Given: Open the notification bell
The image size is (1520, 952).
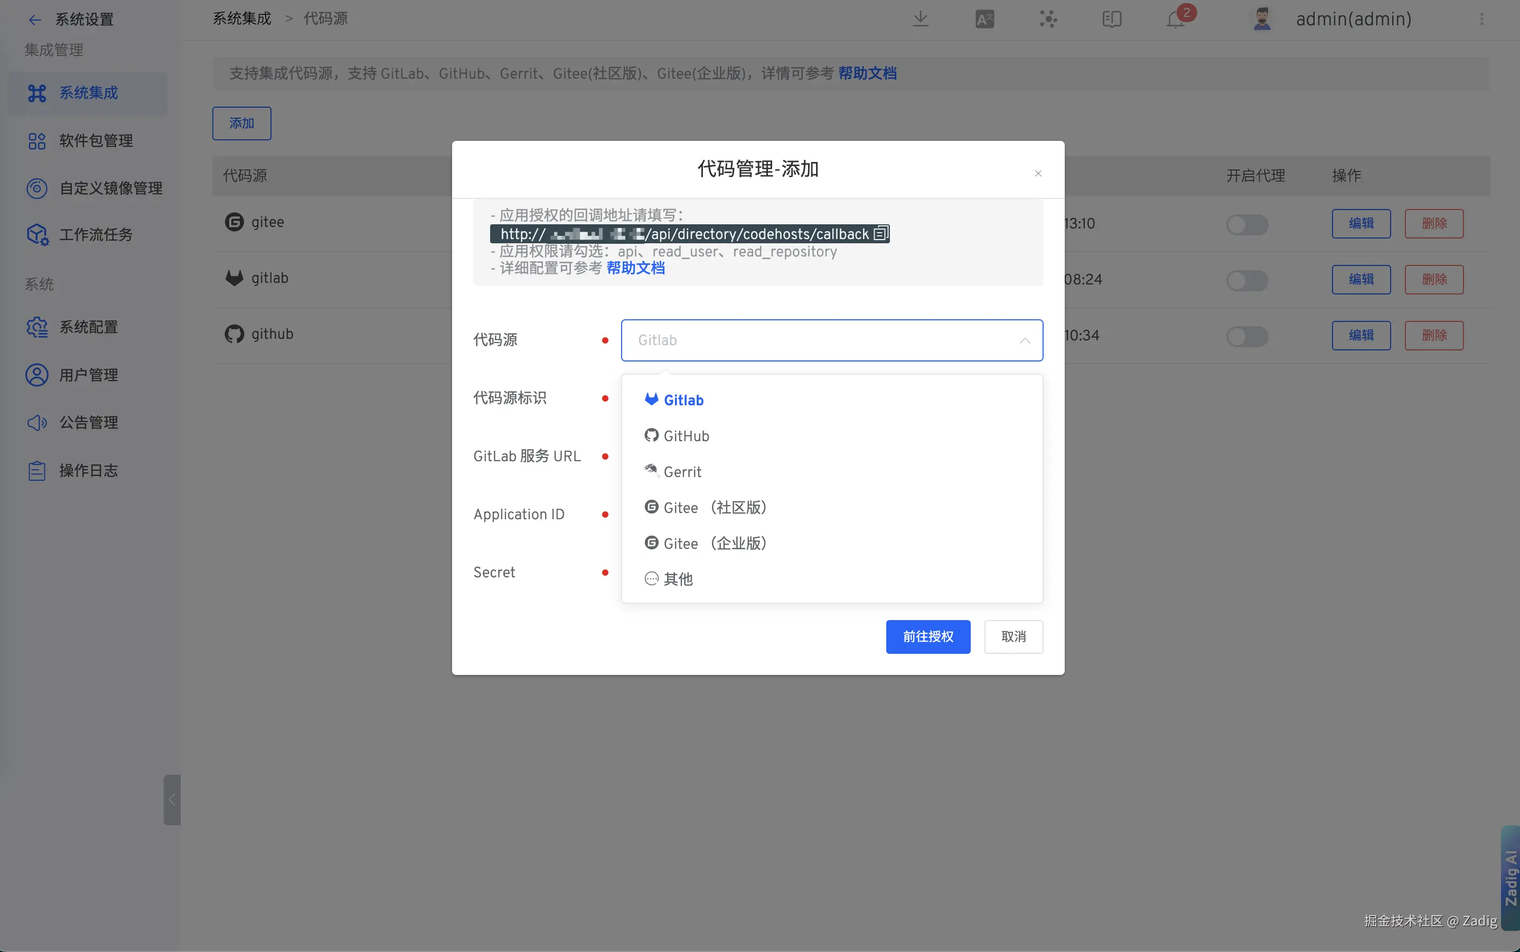Looking at the screenshot, I should (x=1176, y=20).
